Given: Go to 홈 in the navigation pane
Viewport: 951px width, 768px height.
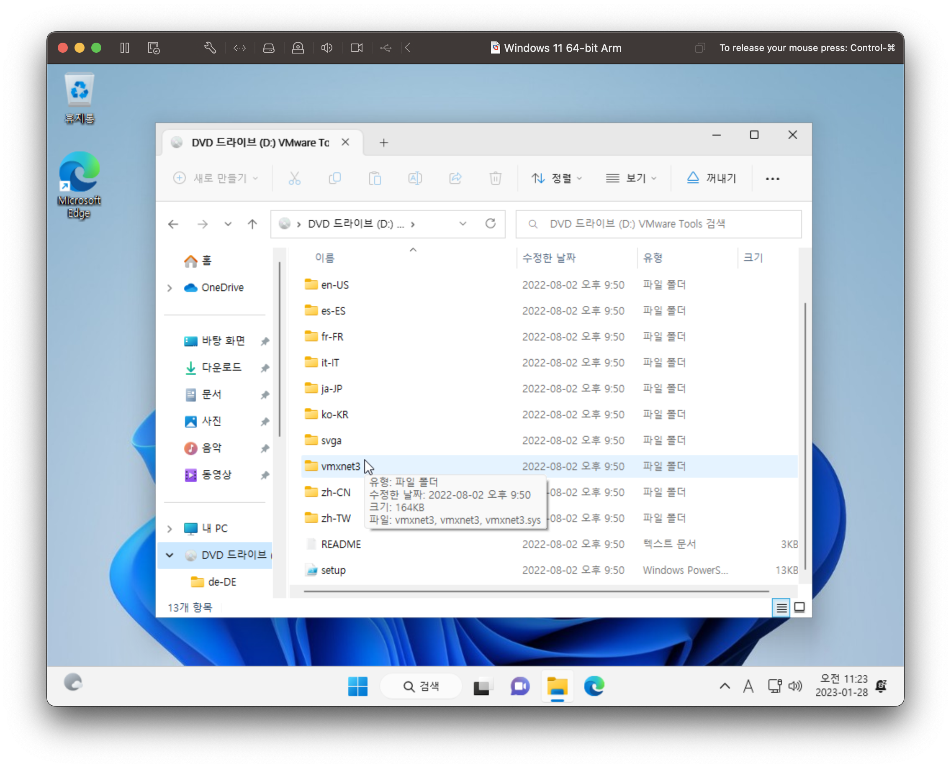Looking at the screenshot, I should (x=198, y=261).
